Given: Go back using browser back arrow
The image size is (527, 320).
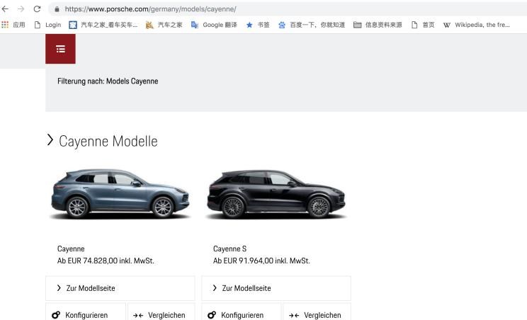Looking at the screenshot, I should pyautogui.click(x=6, y=9).
